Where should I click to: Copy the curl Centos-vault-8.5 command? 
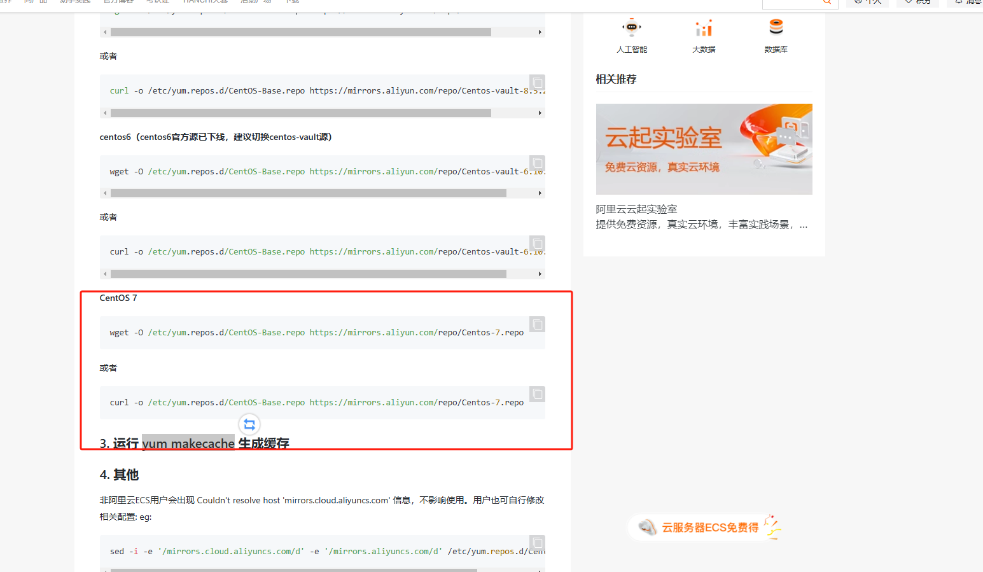(x=538, y=83)
